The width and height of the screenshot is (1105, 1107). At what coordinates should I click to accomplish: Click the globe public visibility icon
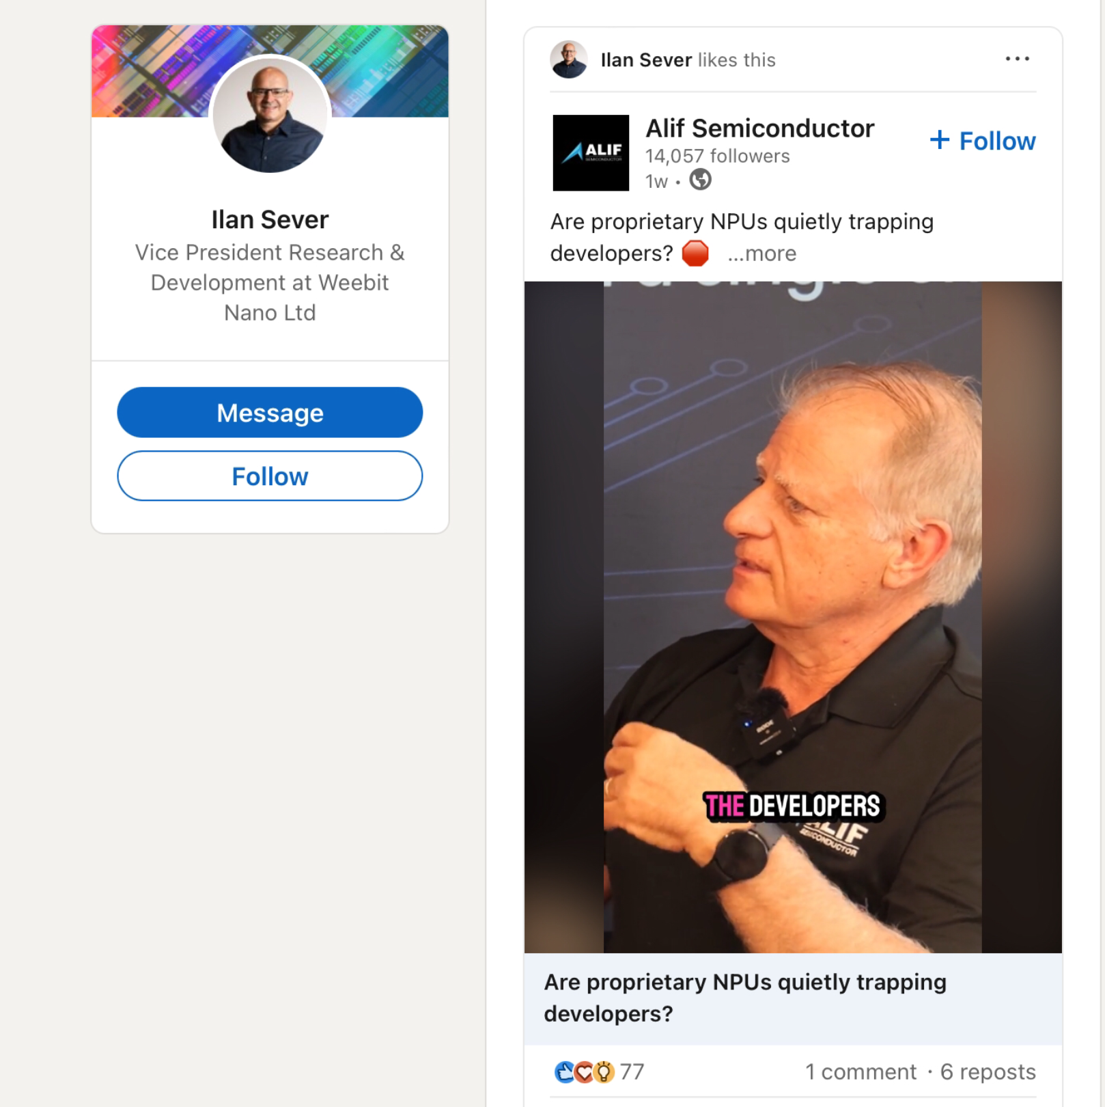[x=700, y=180]
